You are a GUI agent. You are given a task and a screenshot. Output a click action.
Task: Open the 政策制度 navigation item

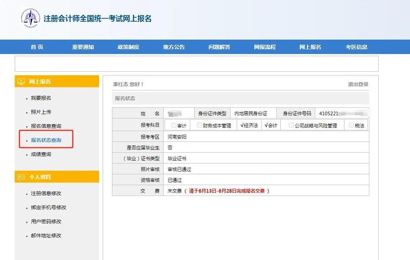click(x=128, y=47)
